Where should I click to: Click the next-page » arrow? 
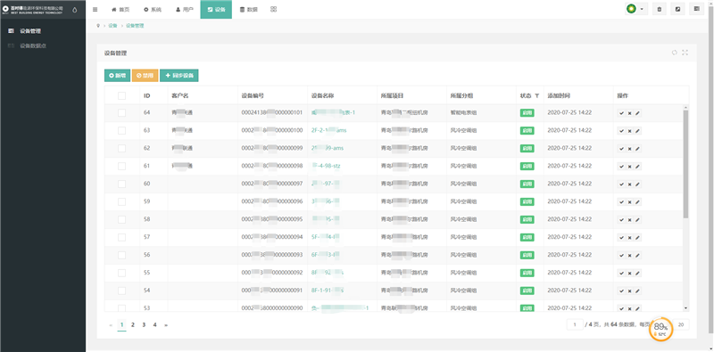coord(166,324)
